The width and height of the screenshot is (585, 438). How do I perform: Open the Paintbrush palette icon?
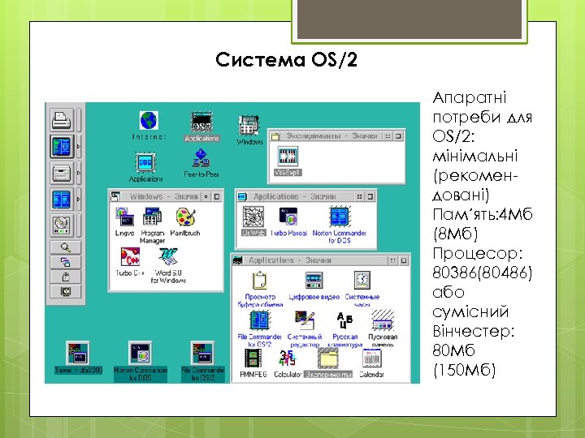(185, 217)
